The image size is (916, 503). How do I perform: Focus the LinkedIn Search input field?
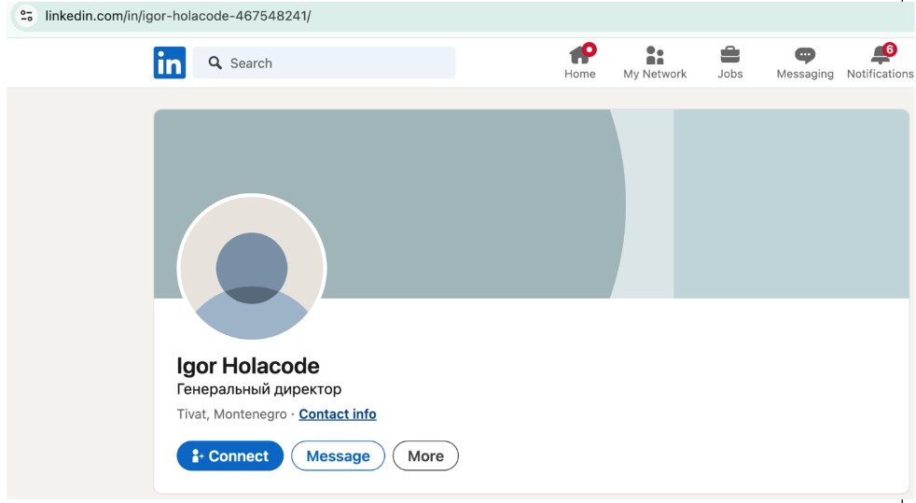pos(336,63)
